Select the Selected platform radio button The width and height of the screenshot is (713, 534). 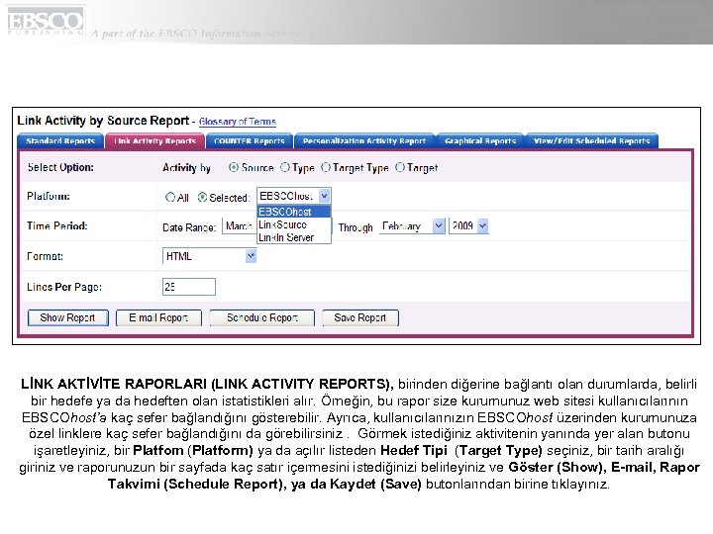[x=202, y=197]
